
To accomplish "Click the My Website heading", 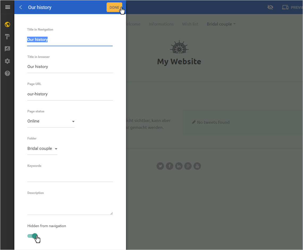I will click(x=179, y=62).
